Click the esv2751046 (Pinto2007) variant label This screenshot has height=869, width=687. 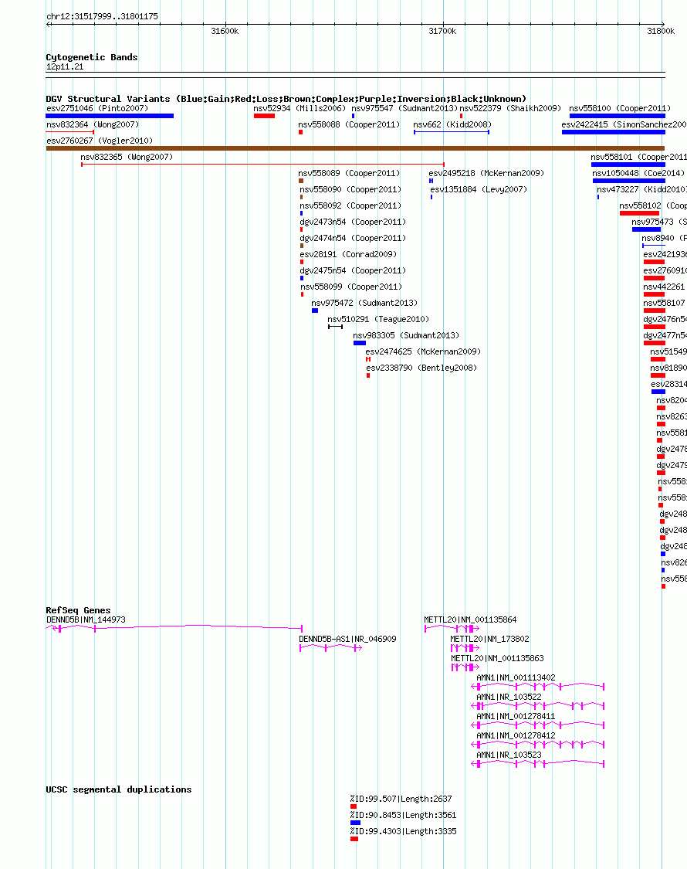(97, 109)
